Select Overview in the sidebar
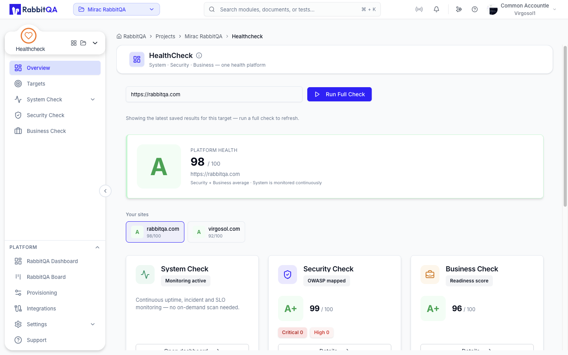The height and width of the screenshot is (355, 568). pos(55,68)
